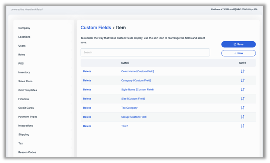This screenshot has width=270, height=163.
Task: Open Company settings in sidebar
Action: click(x=24, y=28)
